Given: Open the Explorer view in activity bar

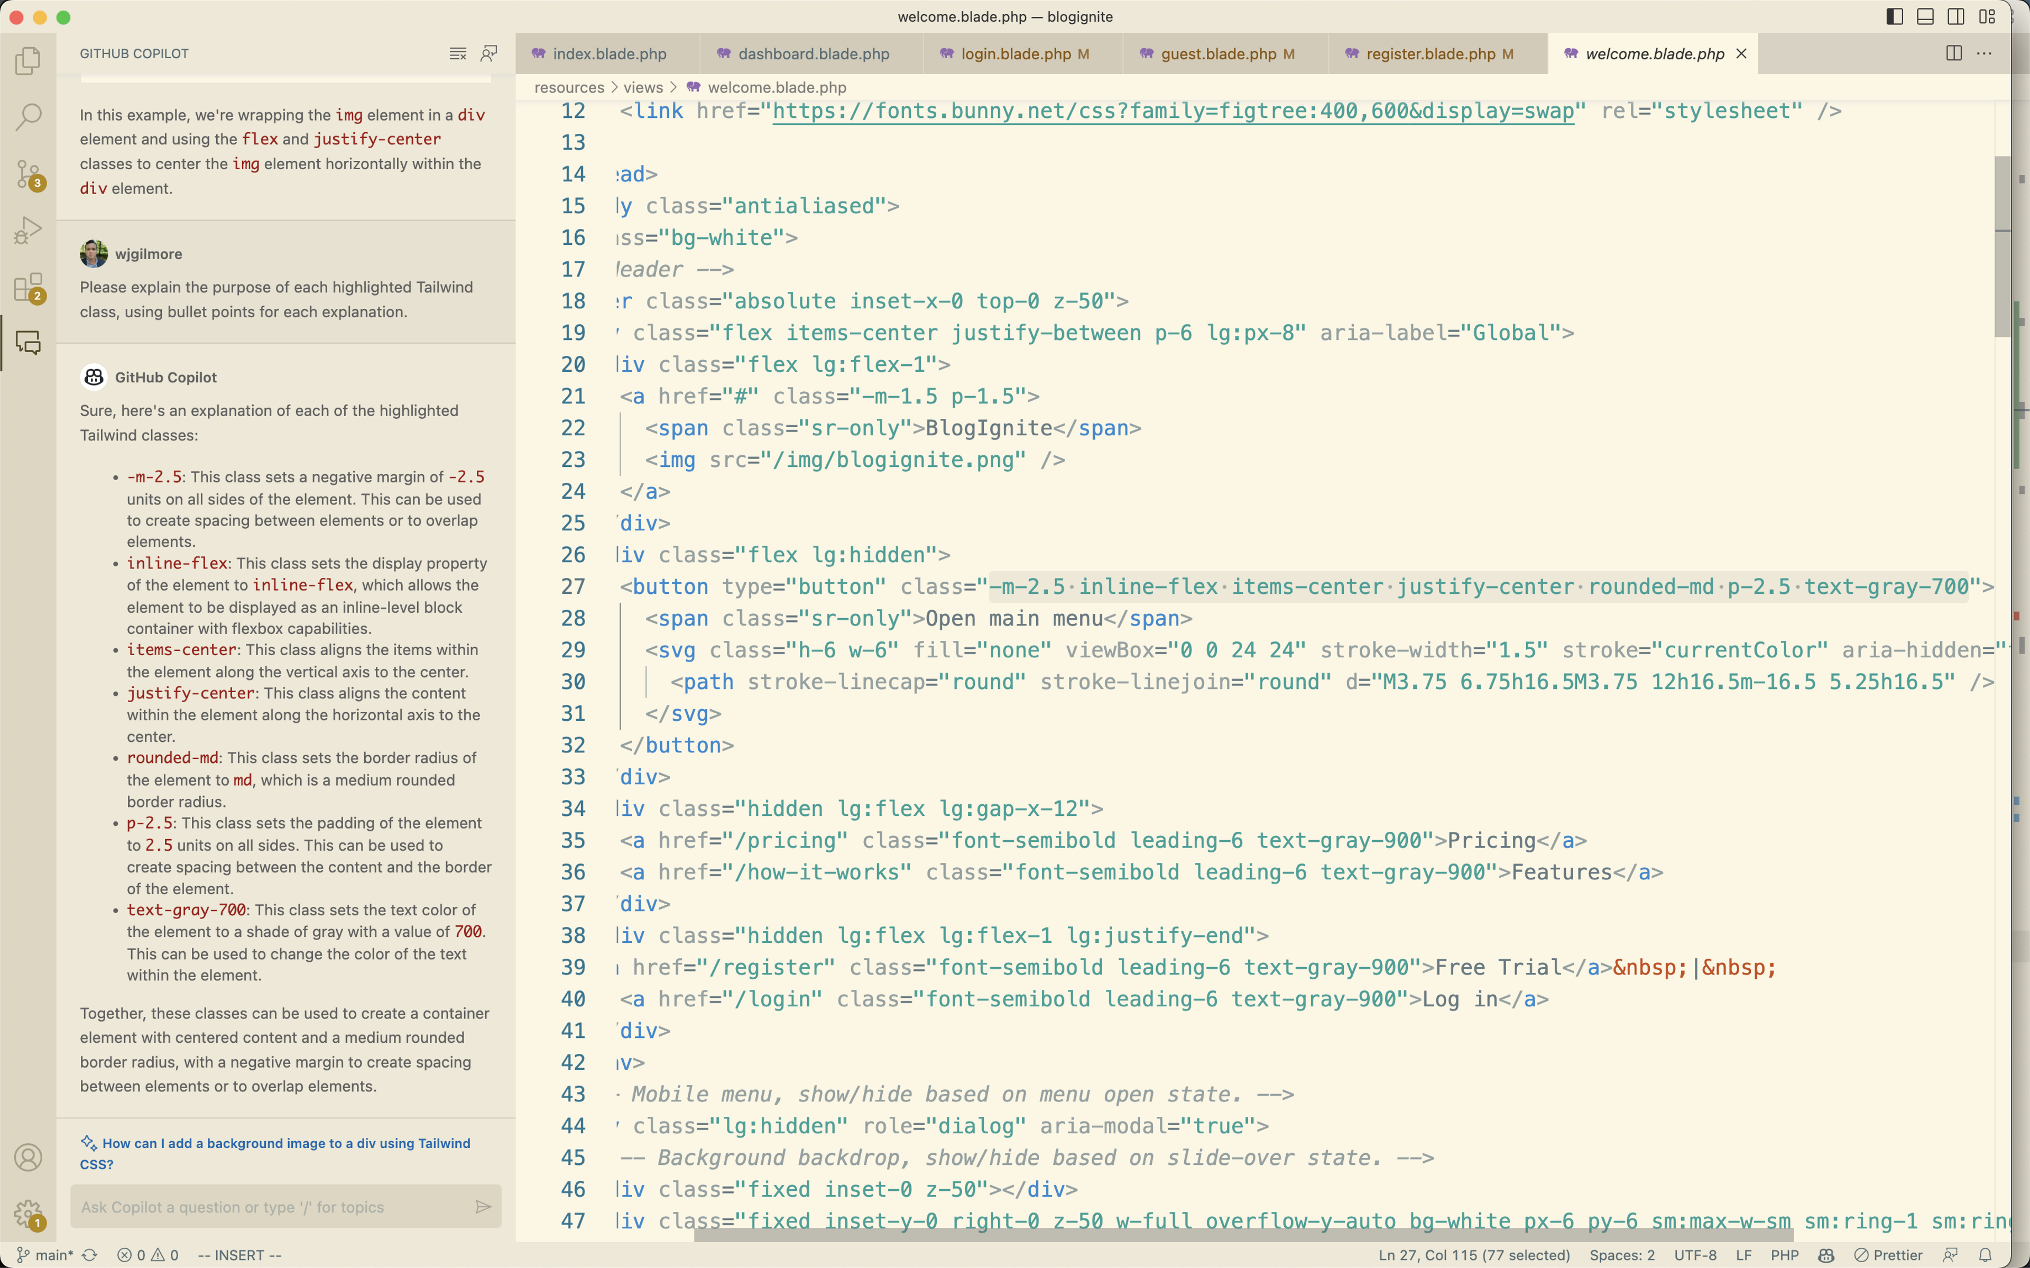Looking at the screenshot, I should pyautogui.click(x=27, y=60).
